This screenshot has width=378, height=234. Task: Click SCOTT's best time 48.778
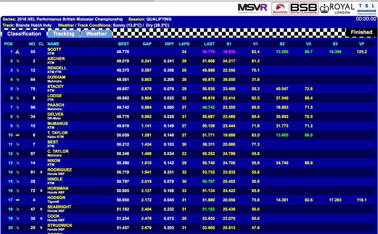point(123,52)
